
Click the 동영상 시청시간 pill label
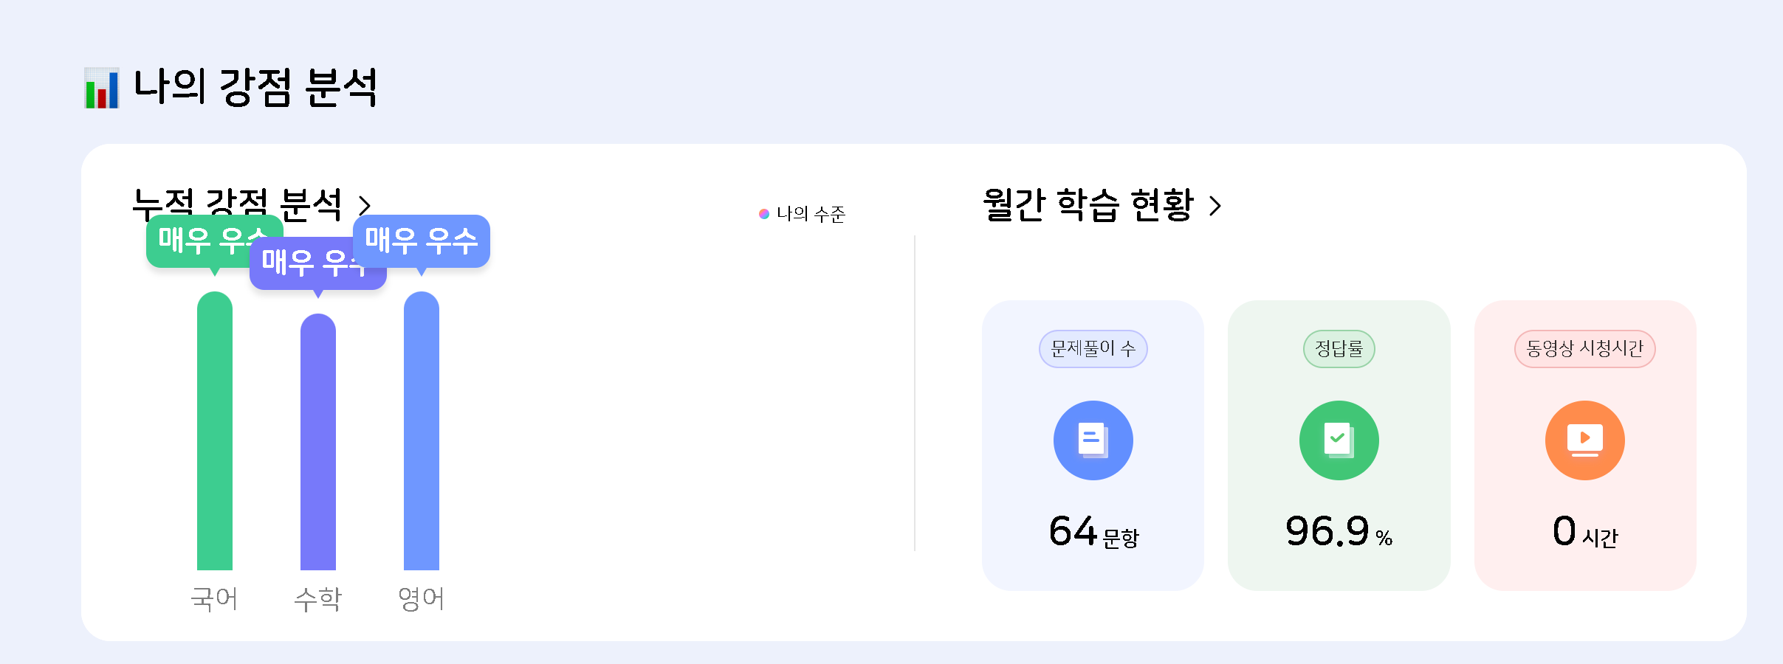tap(1584, 348)
